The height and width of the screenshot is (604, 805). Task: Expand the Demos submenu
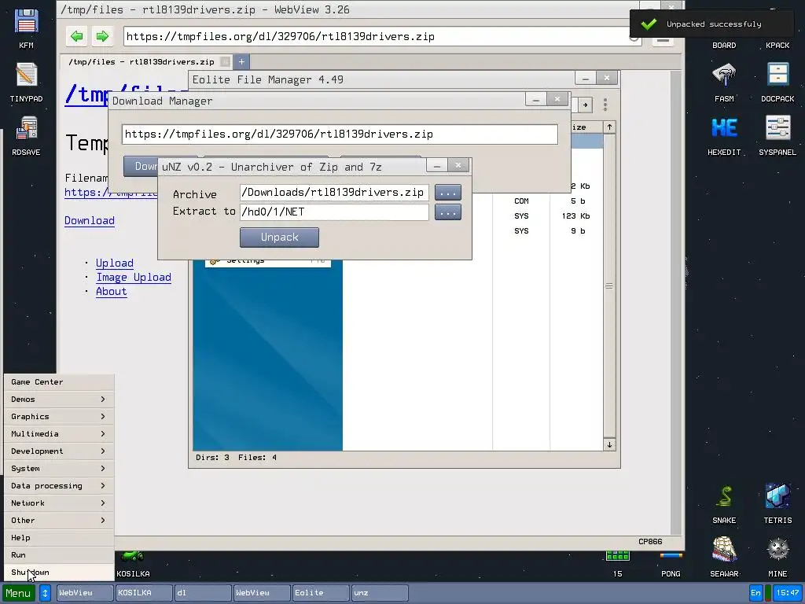(x=59, y=400)
